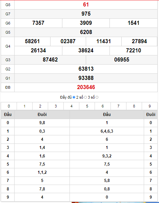Choose digit 3 in number filter row

[56, 106]
